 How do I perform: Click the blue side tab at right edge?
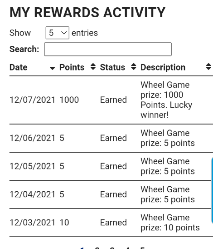(212, 190)
